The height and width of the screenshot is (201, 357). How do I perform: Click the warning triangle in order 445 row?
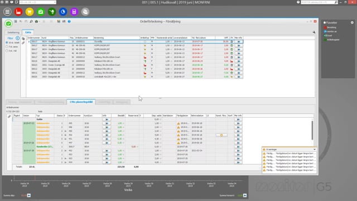coord(178,123)
